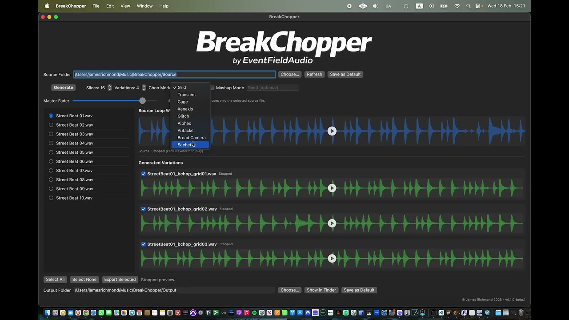Uncheck StreetBeat01_bchop_grid02.wav checkbox

tap(143, 209)
